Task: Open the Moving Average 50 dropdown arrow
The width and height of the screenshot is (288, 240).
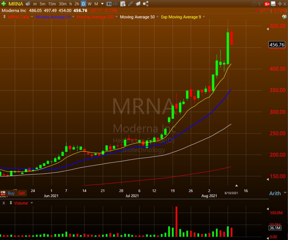Action: 157,17
